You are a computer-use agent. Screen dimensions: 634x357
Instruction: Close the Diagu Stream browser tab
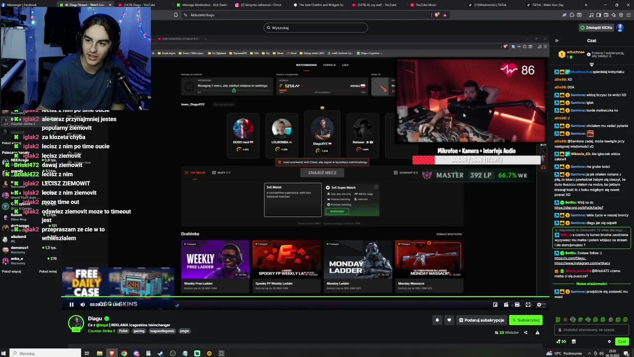110,5
